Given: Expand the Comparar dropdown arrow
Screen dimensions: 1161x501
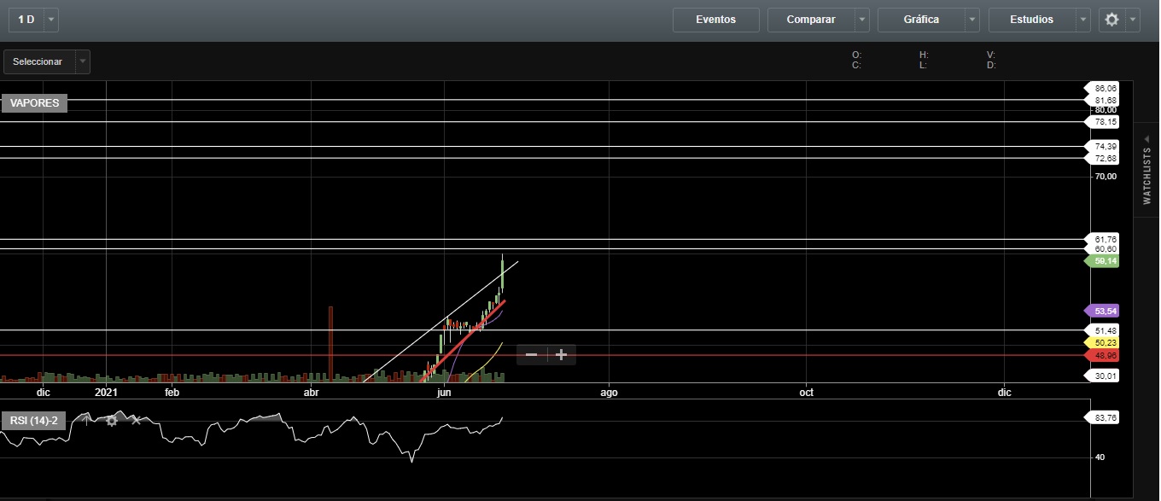Looking at the screenshot, I should click(862, 20).
